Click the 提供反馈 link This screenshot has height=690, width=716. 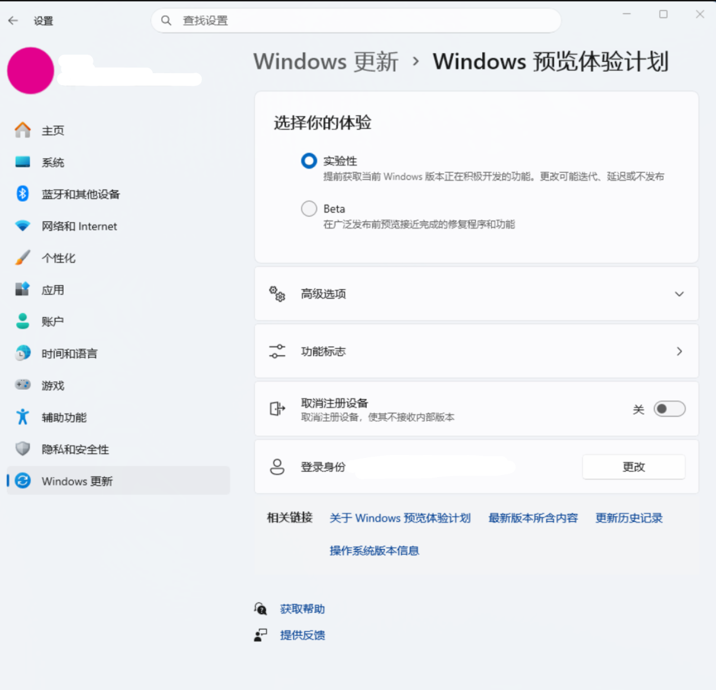[303, 635]
